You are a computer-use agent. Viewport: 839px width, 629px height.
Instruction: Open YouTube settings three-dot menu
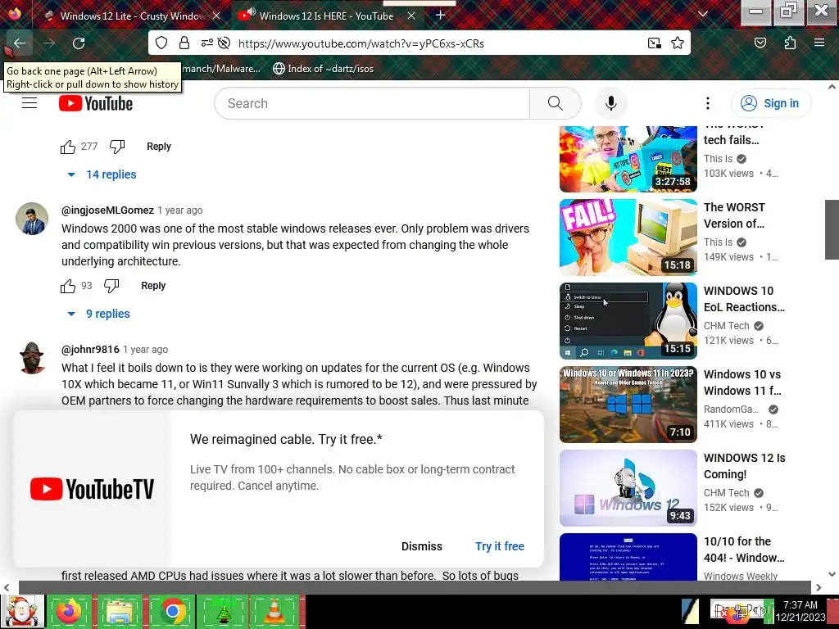pos(707,103)
